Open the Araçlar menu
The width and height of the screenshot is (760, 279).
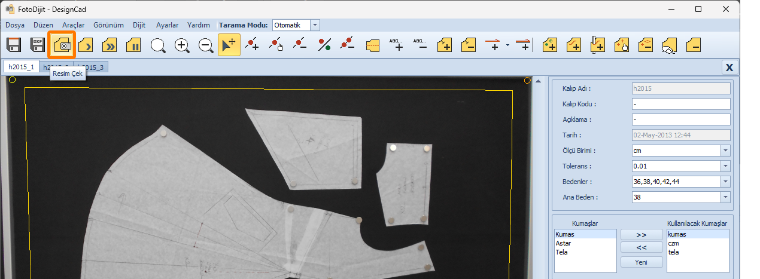[x=73, y=25]
